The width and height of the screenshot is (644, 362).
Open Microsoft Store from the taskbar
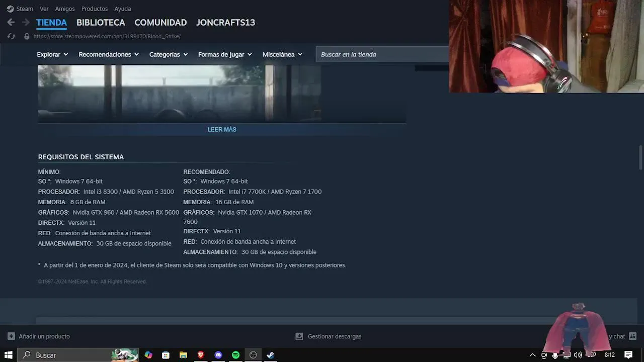(166, 355)
